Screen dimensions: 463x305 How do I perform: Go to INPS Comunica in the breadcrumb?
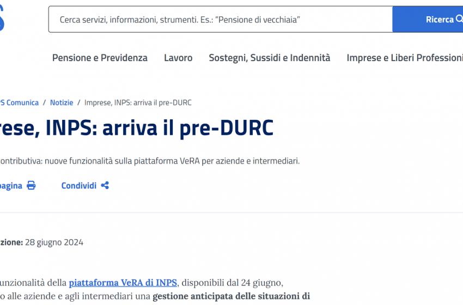pyautogui.click(x=20, y=102)
